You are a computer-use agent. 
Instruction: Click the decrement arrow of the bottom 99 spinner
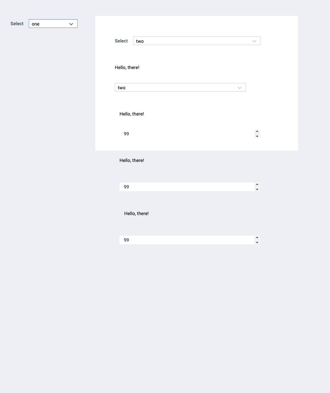tap(257, 242)
